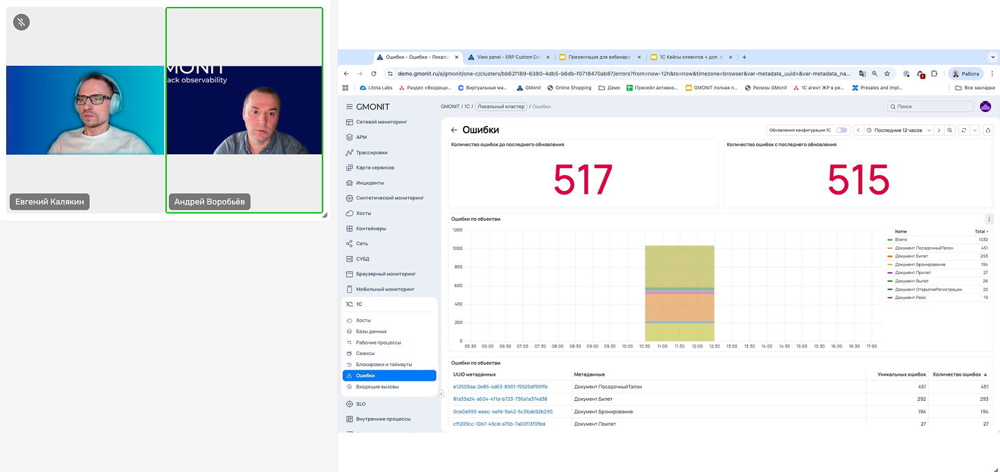The width and height of the screenshot is (1000, 472).
Task: Open Инциденты in the sidebar menu
Action: click(x=370, y=183)
